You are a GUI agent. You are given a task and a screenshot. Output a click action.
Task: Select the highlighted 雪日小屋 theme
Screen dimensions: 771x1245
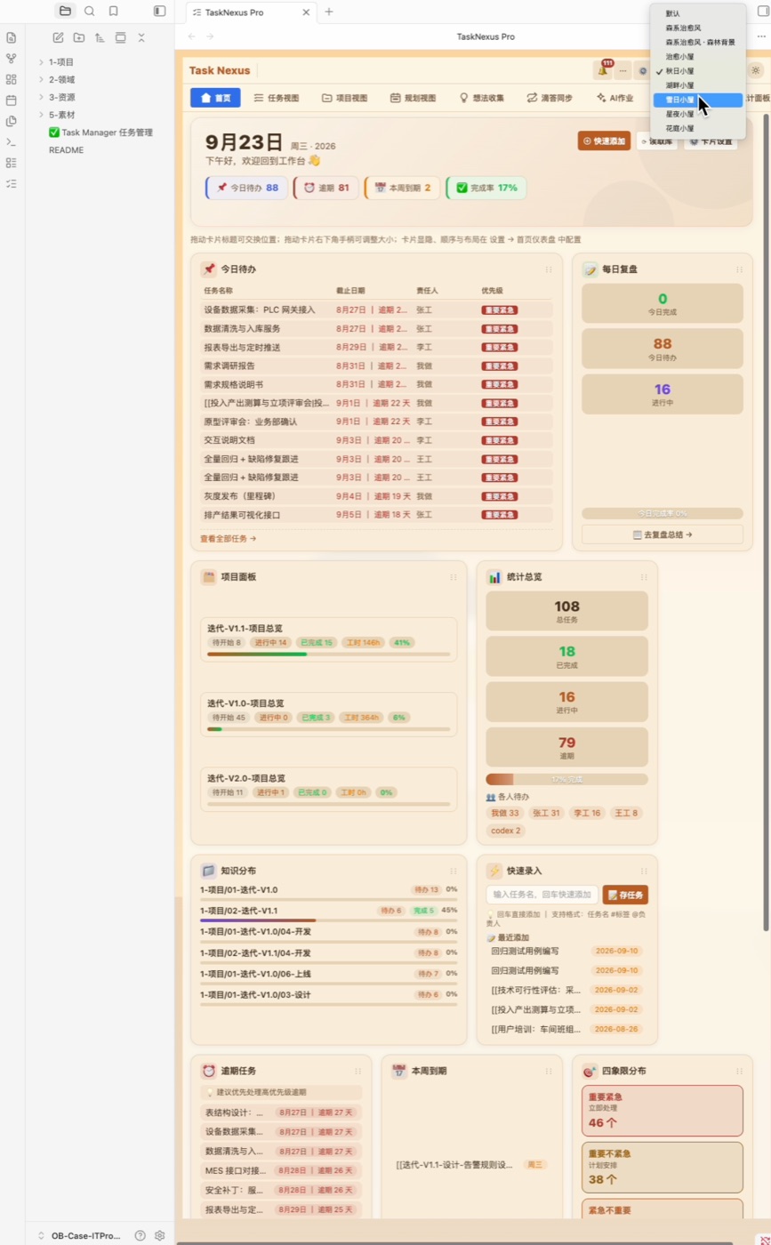pyautogui.click(x=698, y=100)
